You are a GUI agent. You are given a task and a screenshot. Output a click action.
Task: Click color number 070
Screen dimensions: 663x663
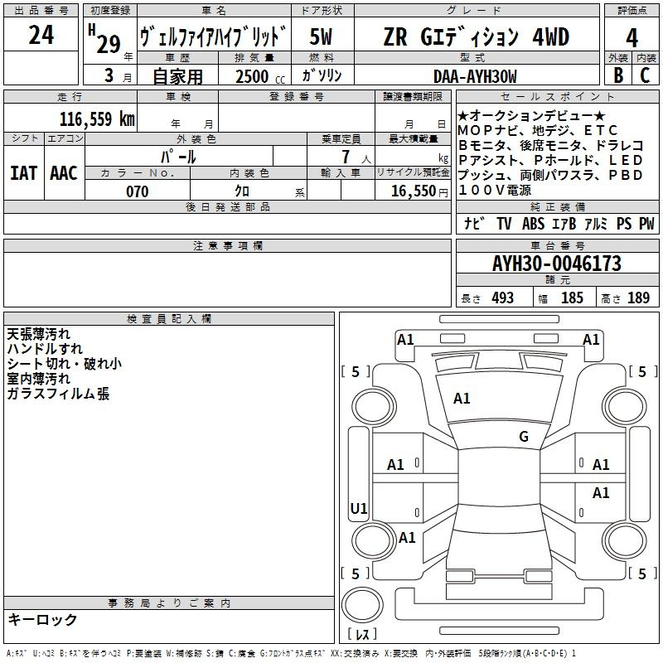point(138,191)
